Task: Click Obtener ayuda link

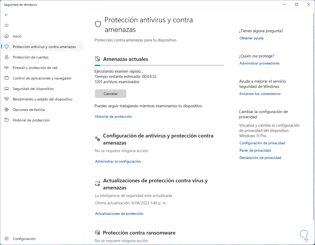Action: 252,38
